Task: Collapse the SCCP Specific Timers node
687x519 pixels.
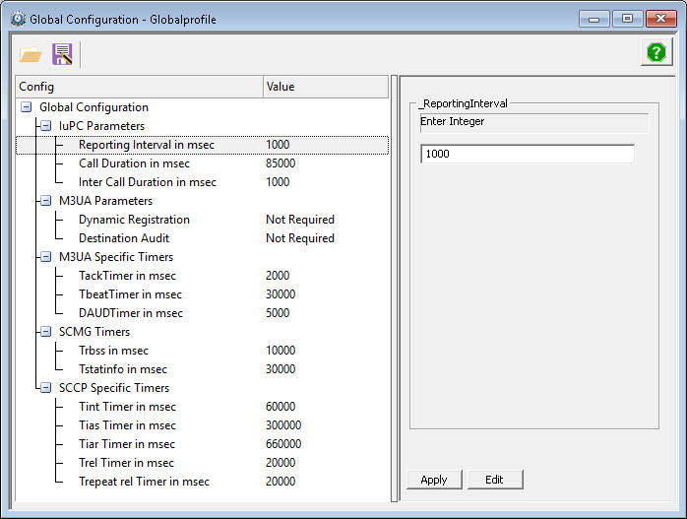Action: coord(45,388)
